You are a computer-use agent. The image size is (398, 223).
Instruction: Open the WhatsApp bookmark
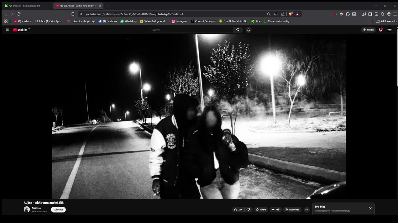click(x=128, y=21)
